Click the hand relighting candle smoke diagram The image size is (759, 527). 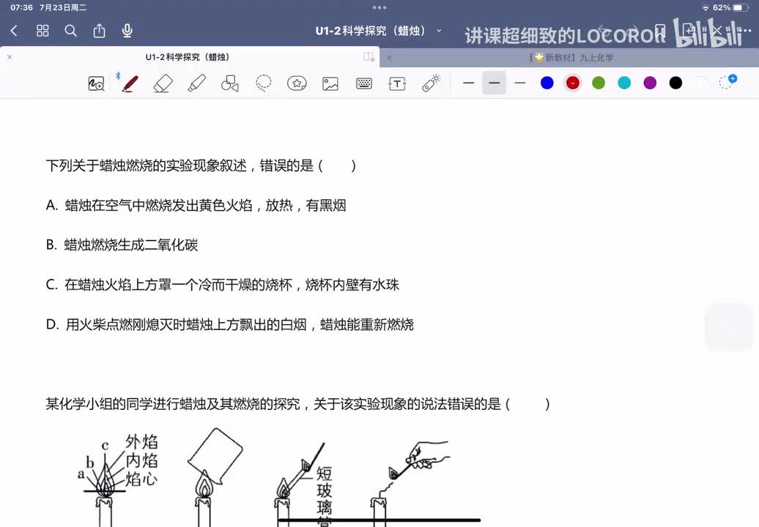[x=412, y=484]
